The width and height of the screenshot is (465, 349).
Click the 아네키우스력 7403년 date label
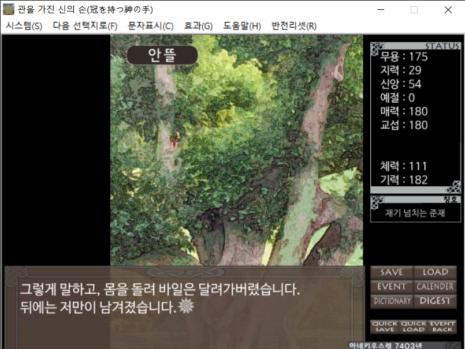tap(385, 346)
